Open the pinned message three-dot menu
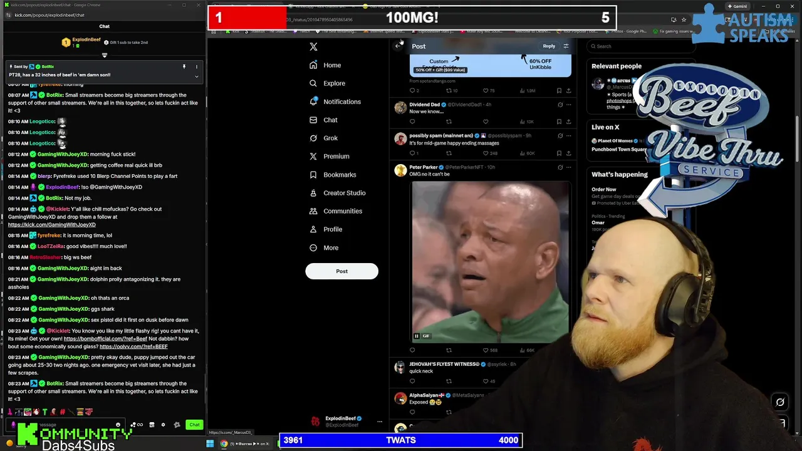This screenshot has height=451, width=802. [196, 66]
